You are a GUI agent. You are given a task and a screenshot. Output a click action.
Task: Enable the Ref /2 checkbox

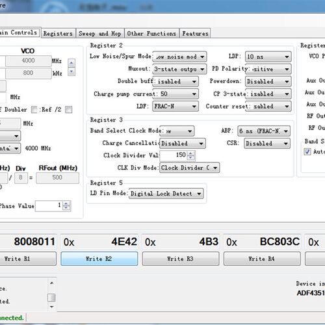68,110
